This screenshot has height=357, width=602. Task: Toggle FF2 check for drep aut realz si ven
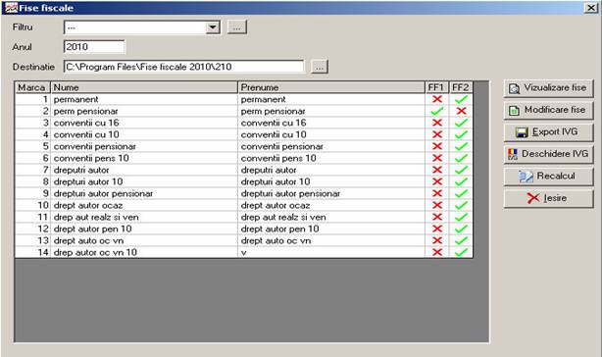[461, 218]
